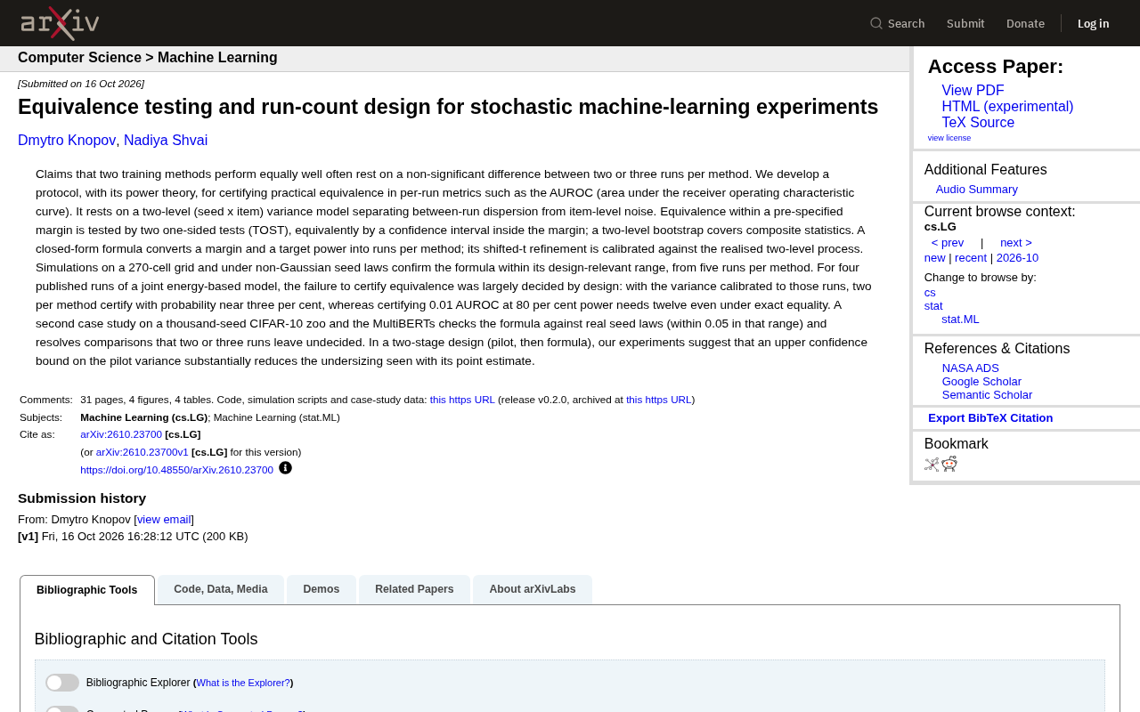Image resolution: width=1140 pixels, height=712 pixels.
Task: Open Semantic Scholar link
Action: point(987,395)
